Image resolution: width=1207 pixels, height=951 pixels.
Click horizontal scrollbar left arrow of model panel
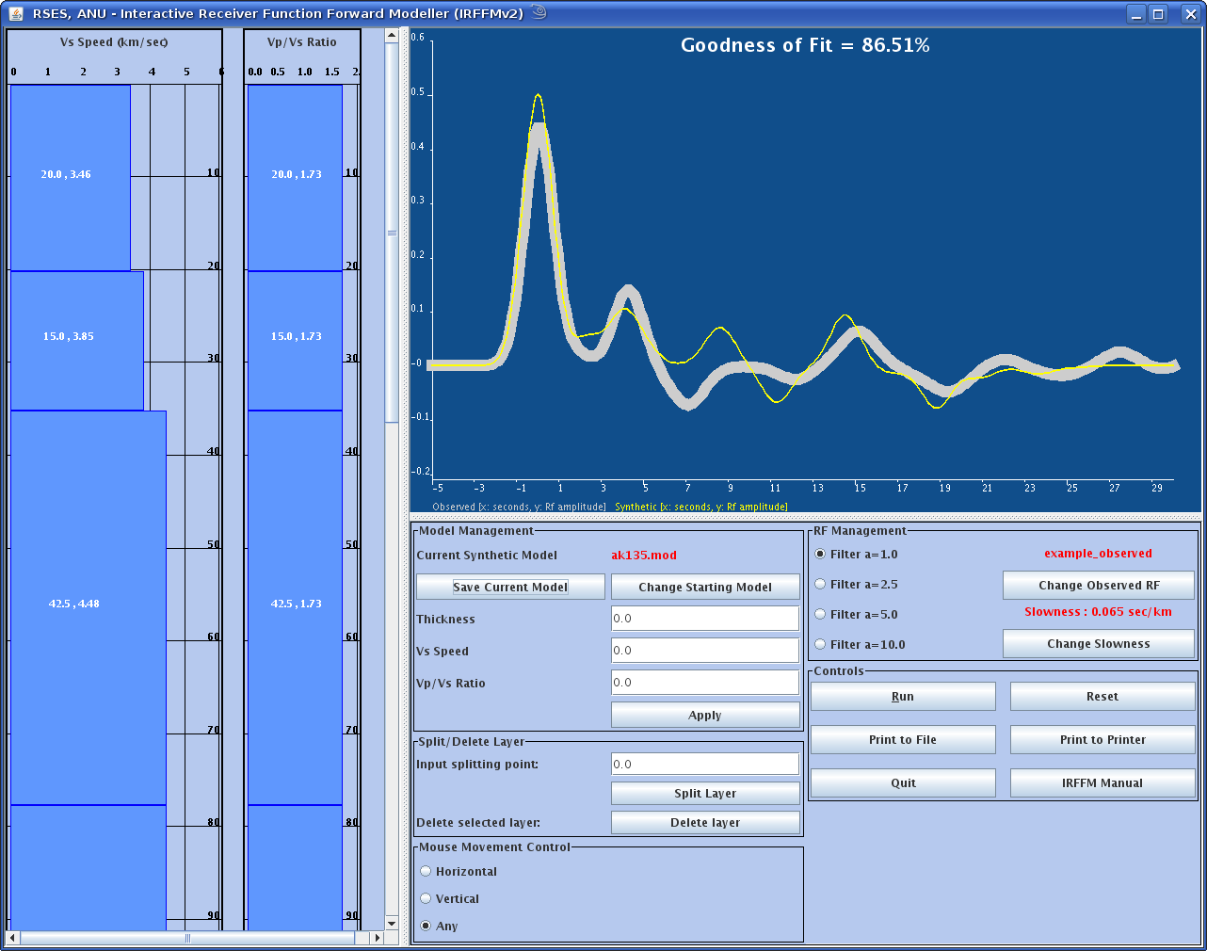tap(12, 938)
